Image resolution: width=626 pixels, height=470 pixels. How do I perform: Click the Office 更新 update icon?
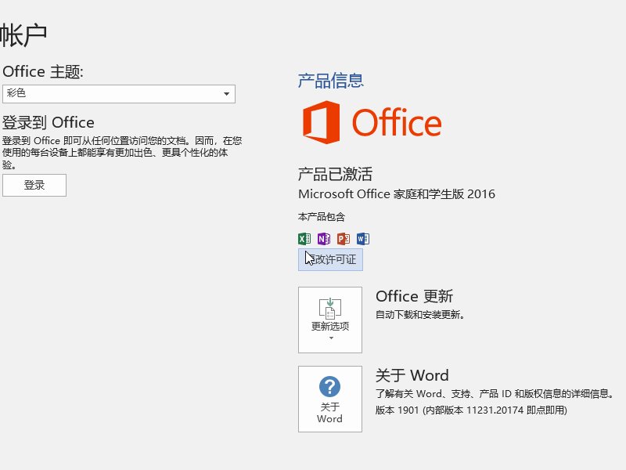click(329, 309)
